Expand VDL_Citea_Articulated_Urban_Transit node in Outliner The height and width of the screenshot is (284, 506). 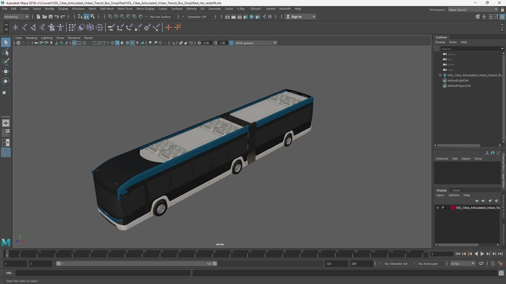440,75
